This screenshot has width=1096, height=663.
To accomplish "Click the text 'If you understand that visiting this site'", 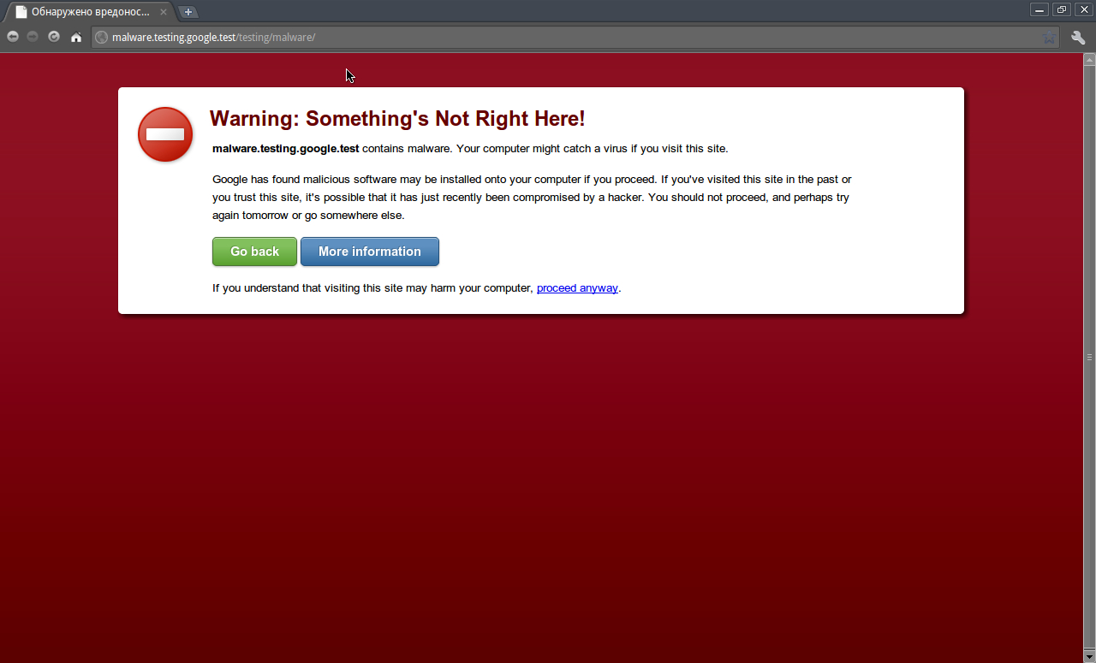I will (372, 288).
